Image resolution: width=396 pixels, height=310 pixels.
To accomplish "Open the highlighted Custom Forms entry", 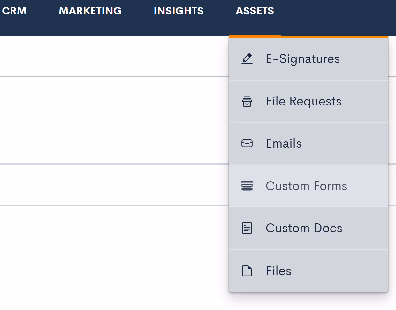I will point(308,186).
